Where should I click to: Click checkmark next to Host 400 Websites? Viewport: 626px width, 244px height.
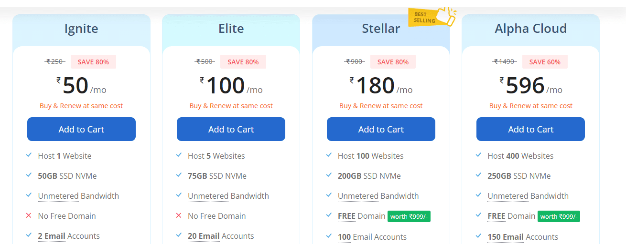[x=479, y=155]
